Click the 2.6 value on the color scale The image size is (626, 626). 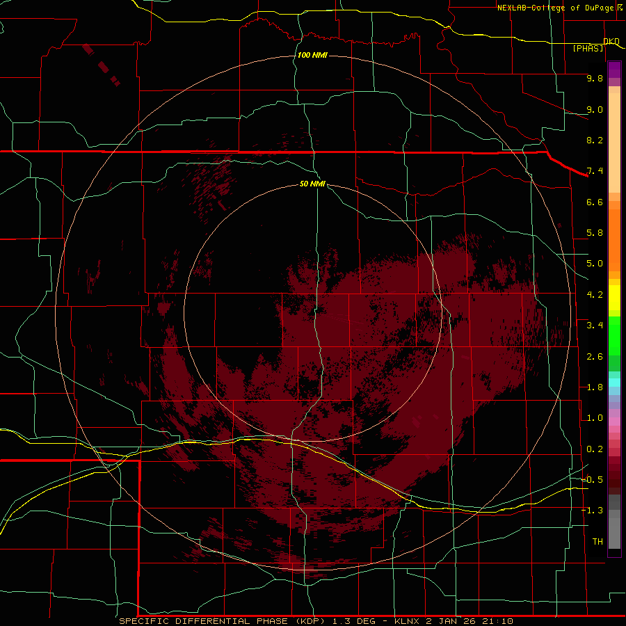click(x=595, y=357)
